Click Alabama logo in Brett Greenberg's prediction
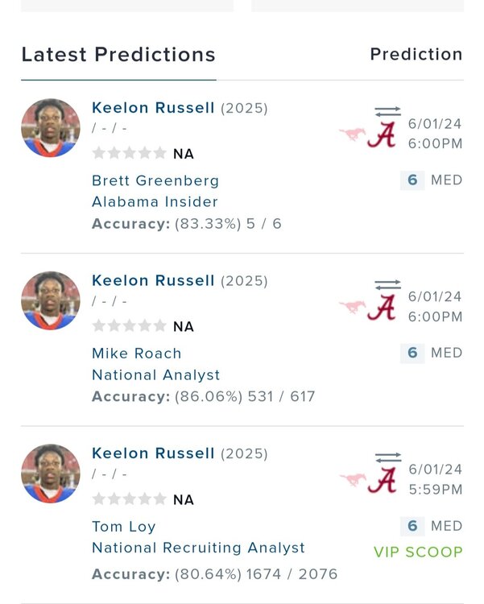This screenshot has width=484, height=604. point(382,134)
